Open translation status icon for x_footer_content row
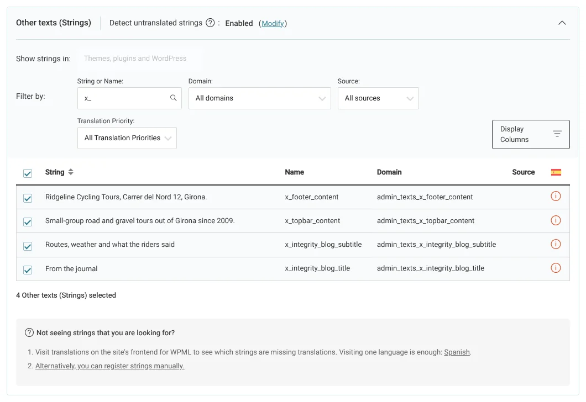Screen dimensions: 586x402 coord(556,196)
